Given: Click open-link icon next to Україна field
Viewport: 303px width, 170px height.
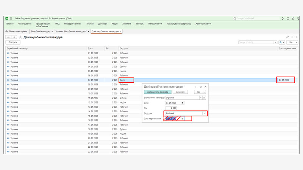Looking at the screenshot, I should pos(205,97).
